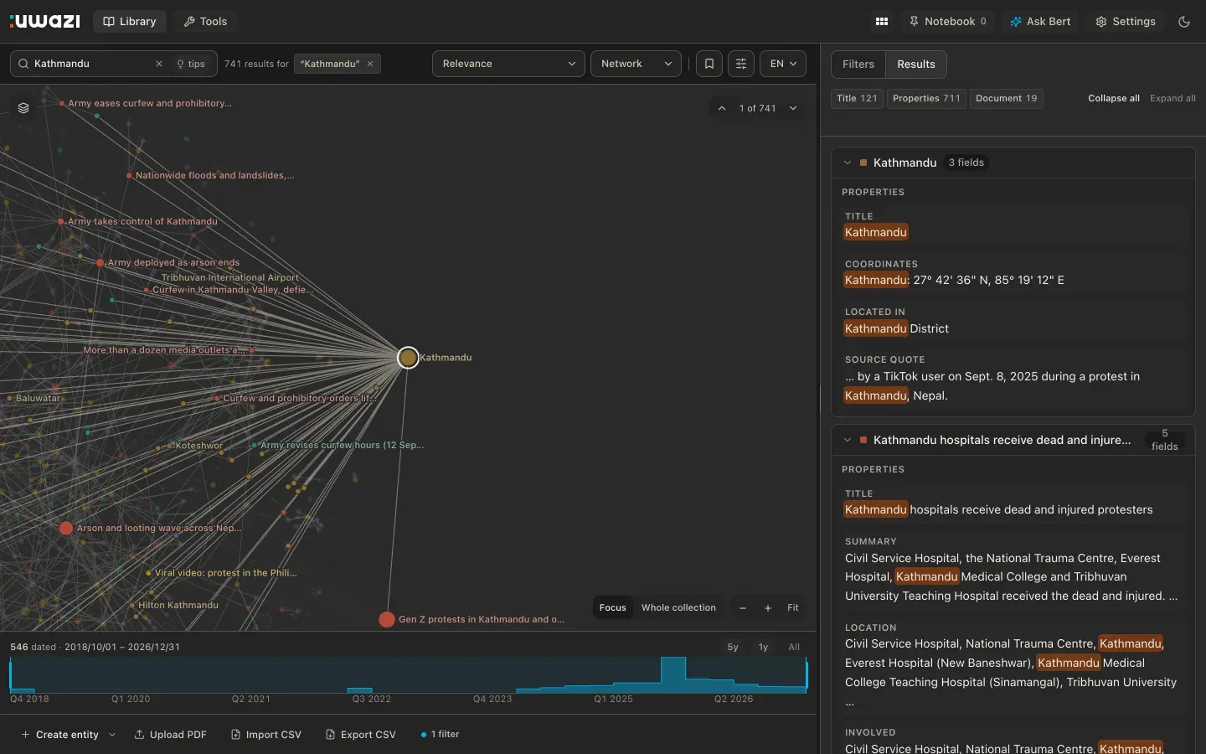1206x754 pixels.
Task: Open the Notebook
Action: [948, 22]
